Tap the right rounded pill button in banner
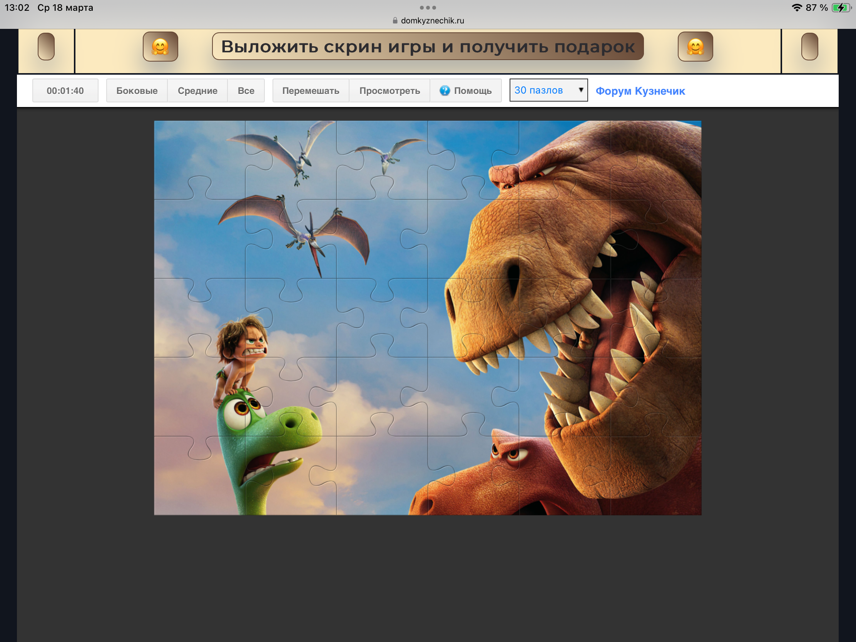856x642 pixels. 809,47
